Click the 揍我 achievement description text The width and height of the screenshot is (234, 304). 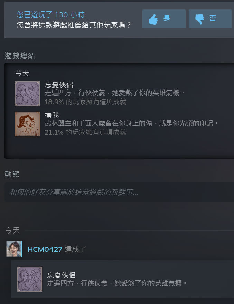point(131,123)
